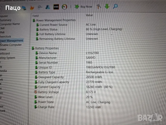Viewport: 166px width, 125px height.
Task: Click the 1985SANYOL15S2TB0 unique ID value
Action: click(100, 67)
